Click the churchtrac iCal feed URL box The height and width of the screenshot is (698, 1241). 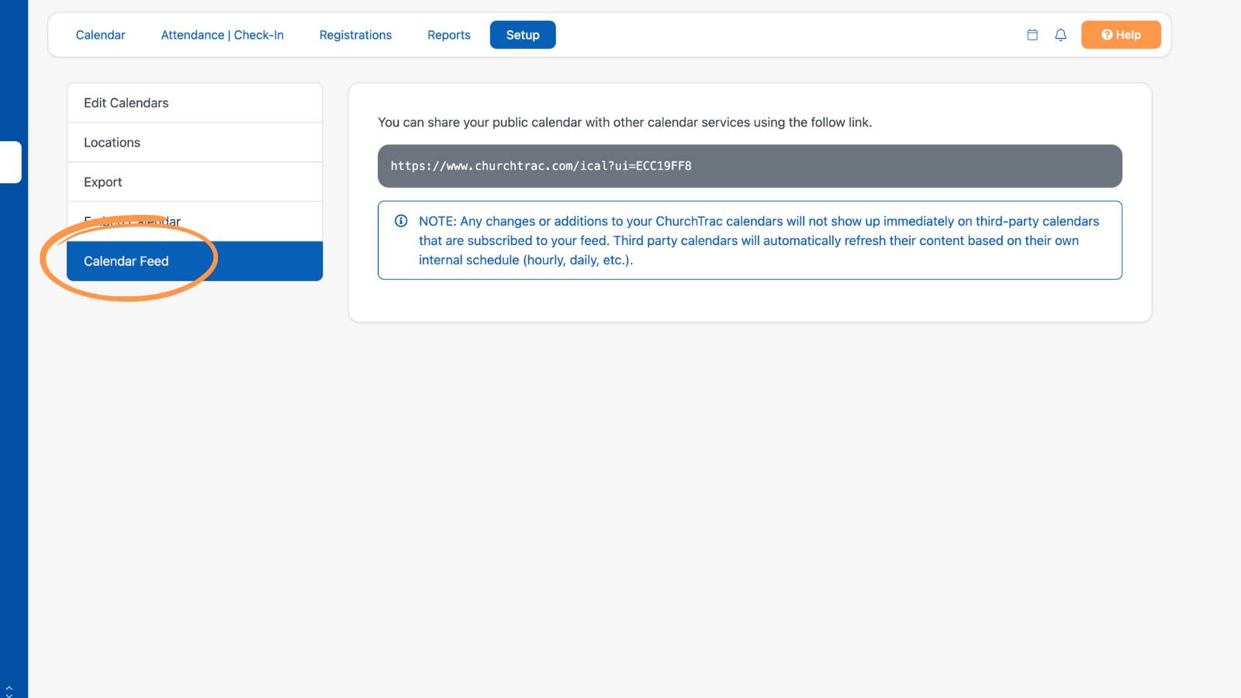click(x=749, y=166)
